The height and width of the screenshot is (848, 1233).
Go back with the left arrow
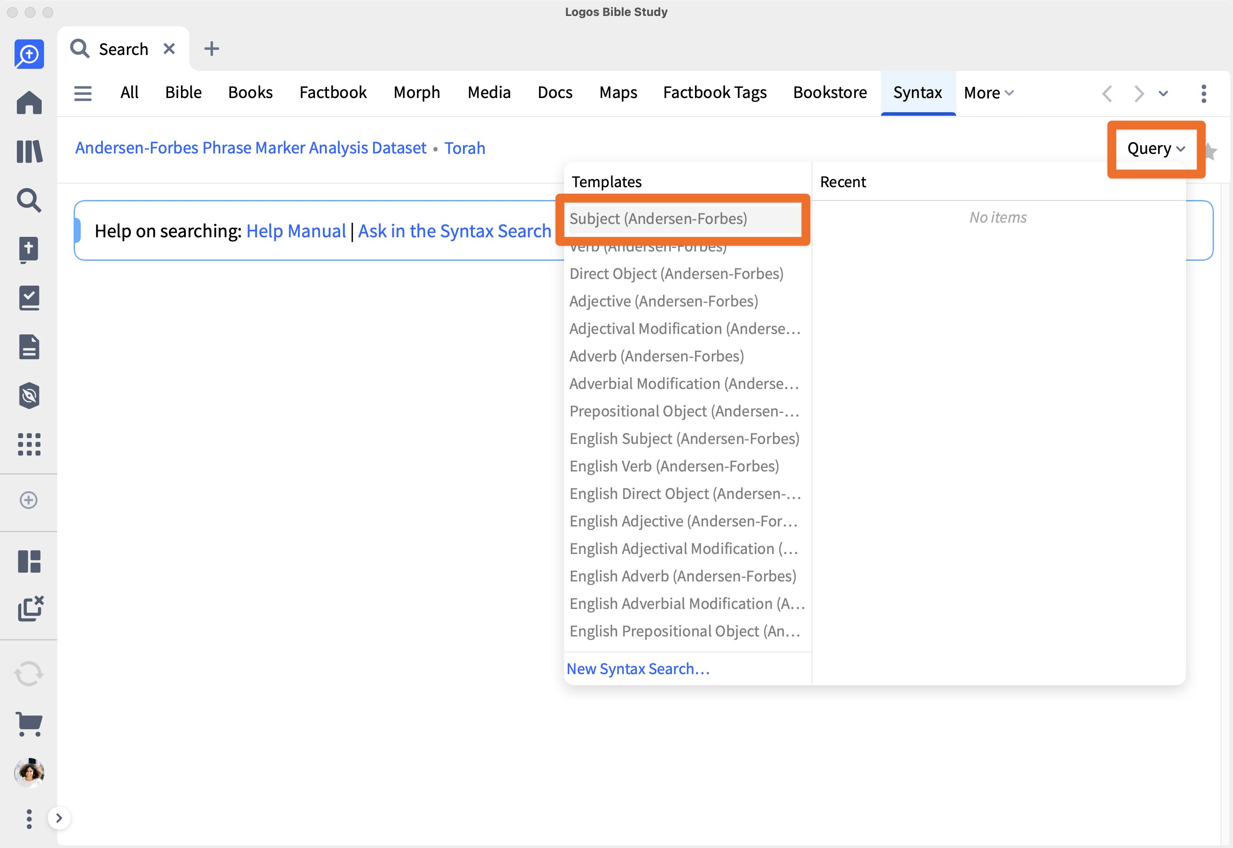pyautogui.click(x=1107, y=94)
